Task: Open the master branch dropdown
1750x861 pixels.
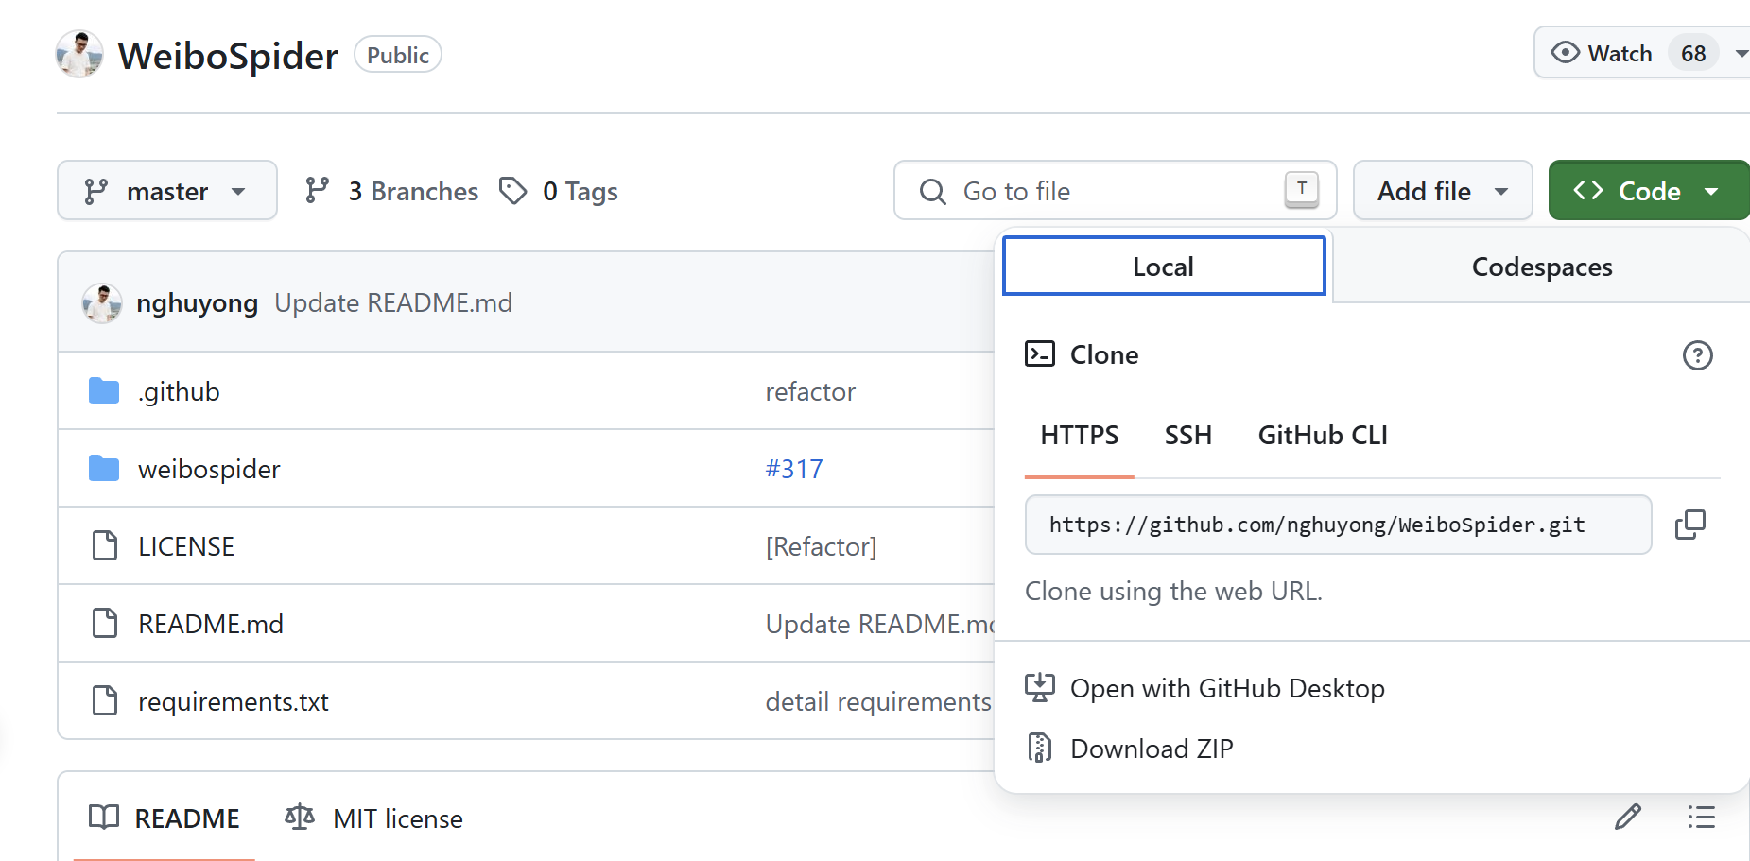Action: point(166,191)
